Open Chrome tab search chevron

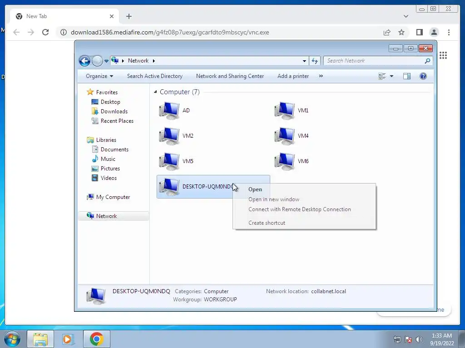[406, 16]
